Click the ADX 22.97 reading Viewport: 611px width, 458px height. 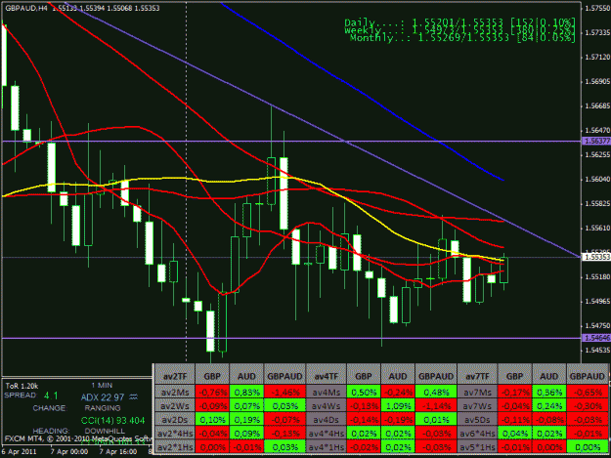(103, 397)
